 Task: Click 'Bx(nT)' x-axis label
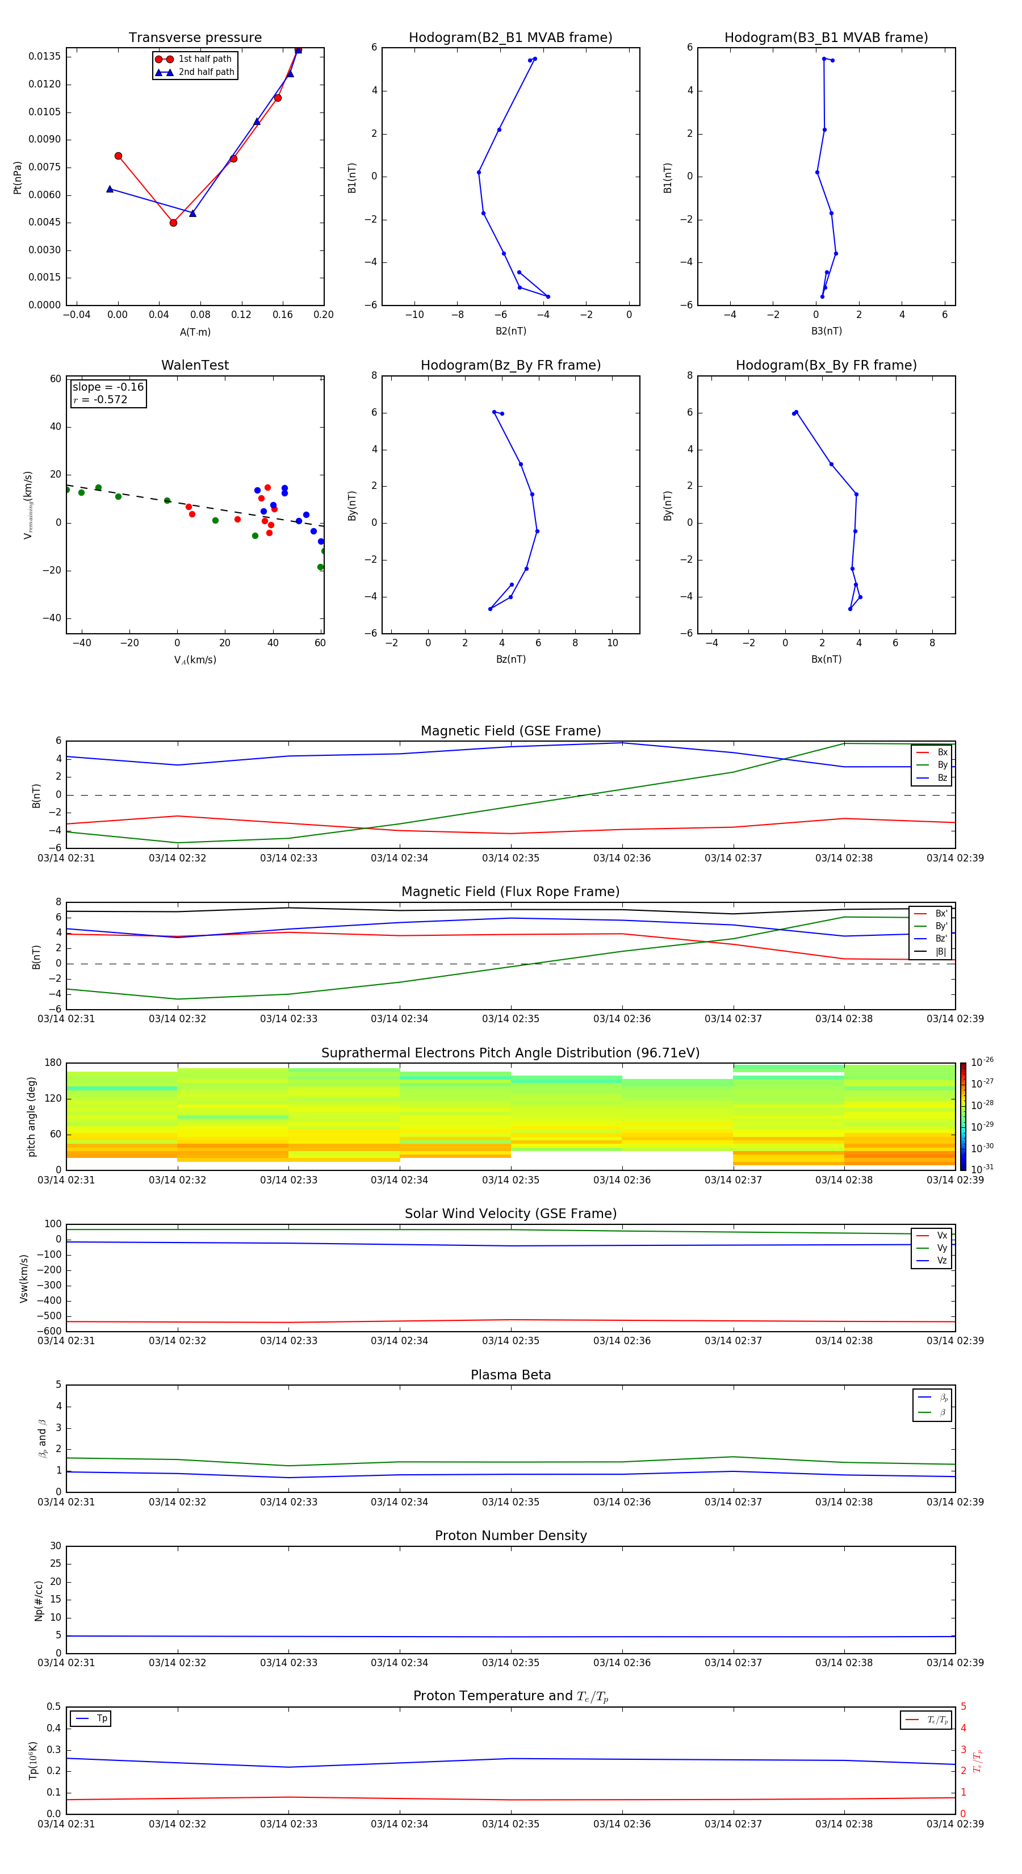click(x=826, y=660)
